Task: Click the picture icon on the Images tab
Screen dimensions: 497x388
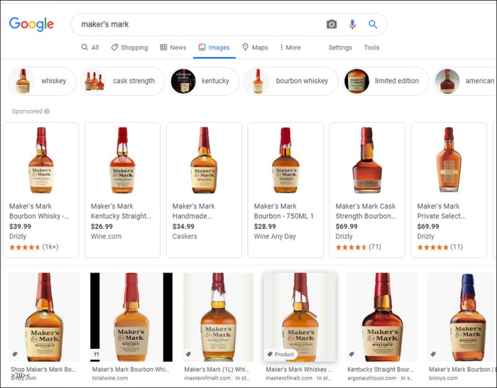Action: click(202, 47)
